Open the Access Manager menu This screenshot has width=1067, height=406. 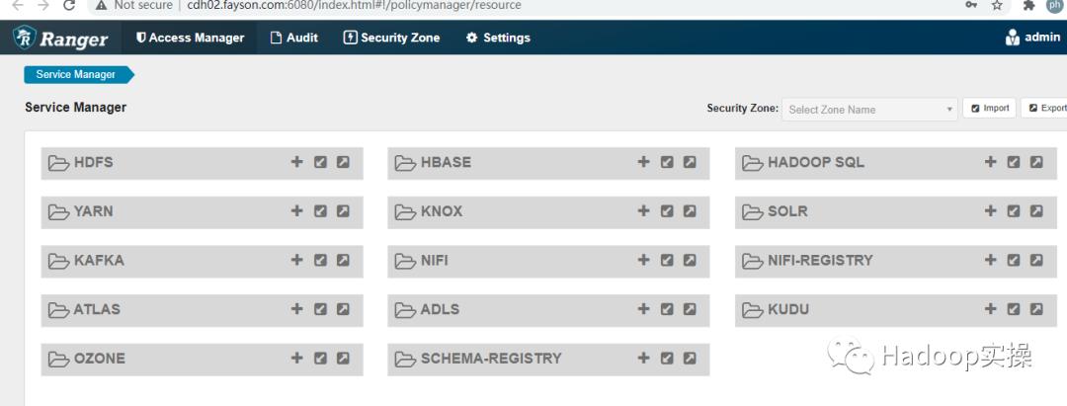(190, 38)
